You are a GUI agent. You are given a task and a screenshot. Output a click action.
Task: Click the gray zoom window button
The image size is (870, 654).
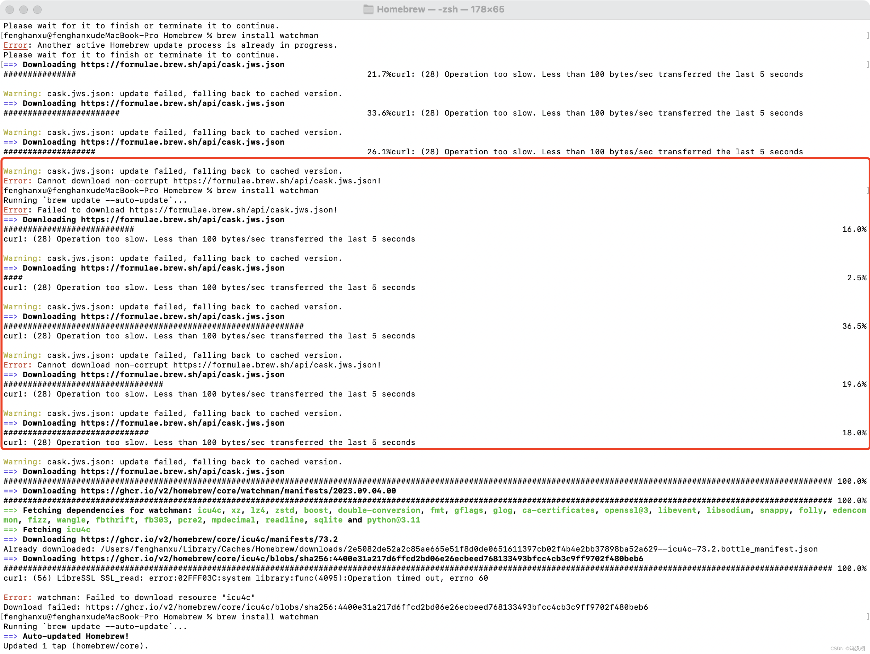(x=37, y=9)
